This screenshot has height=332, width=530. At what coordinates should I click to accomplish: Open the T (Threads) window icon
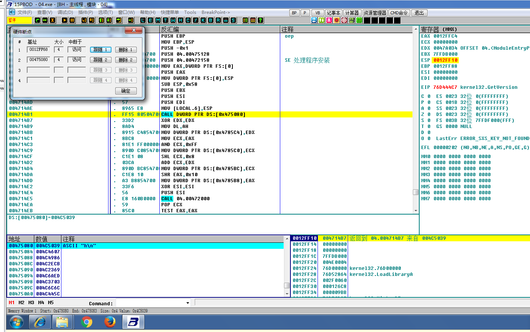[166, 20]
